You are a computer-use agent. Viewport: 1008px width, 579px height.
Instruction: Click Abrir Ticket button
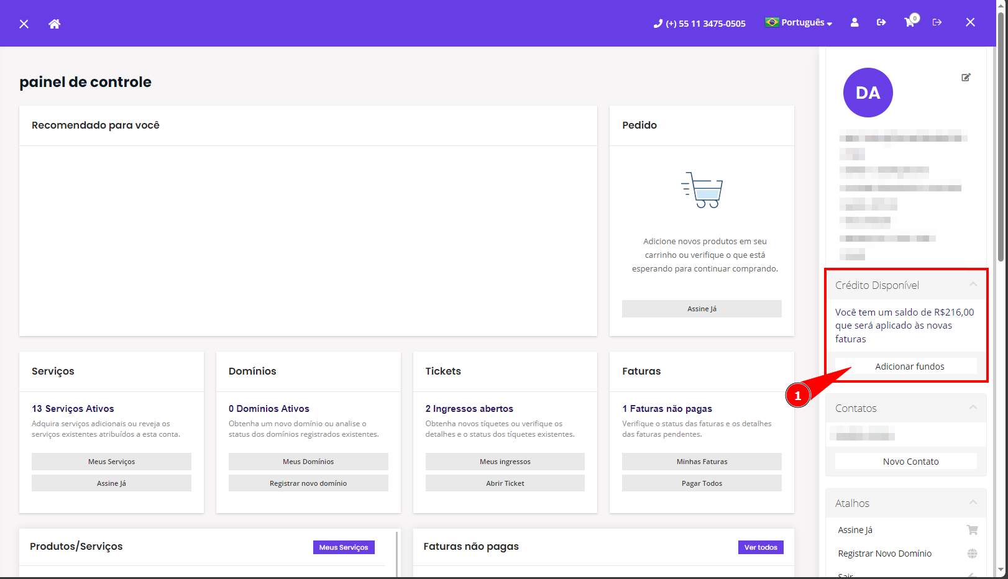pyautogui.click(x=505, y=483)
